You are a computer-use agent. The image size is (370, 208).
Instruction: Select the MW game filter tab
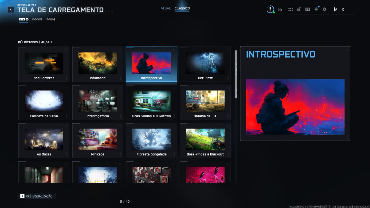click(50, 19)
